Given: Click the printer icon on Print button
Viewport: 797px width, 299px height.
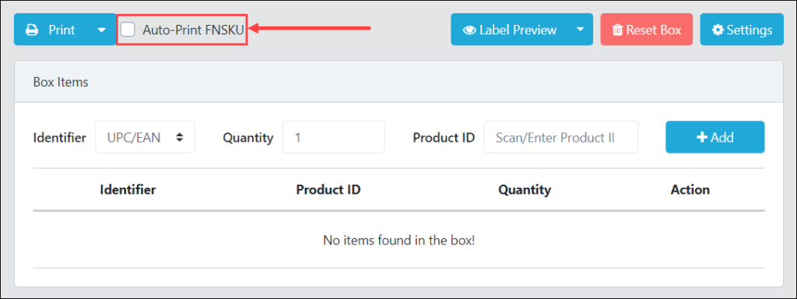Looking at the screenshot, I should tap(32, 30).
